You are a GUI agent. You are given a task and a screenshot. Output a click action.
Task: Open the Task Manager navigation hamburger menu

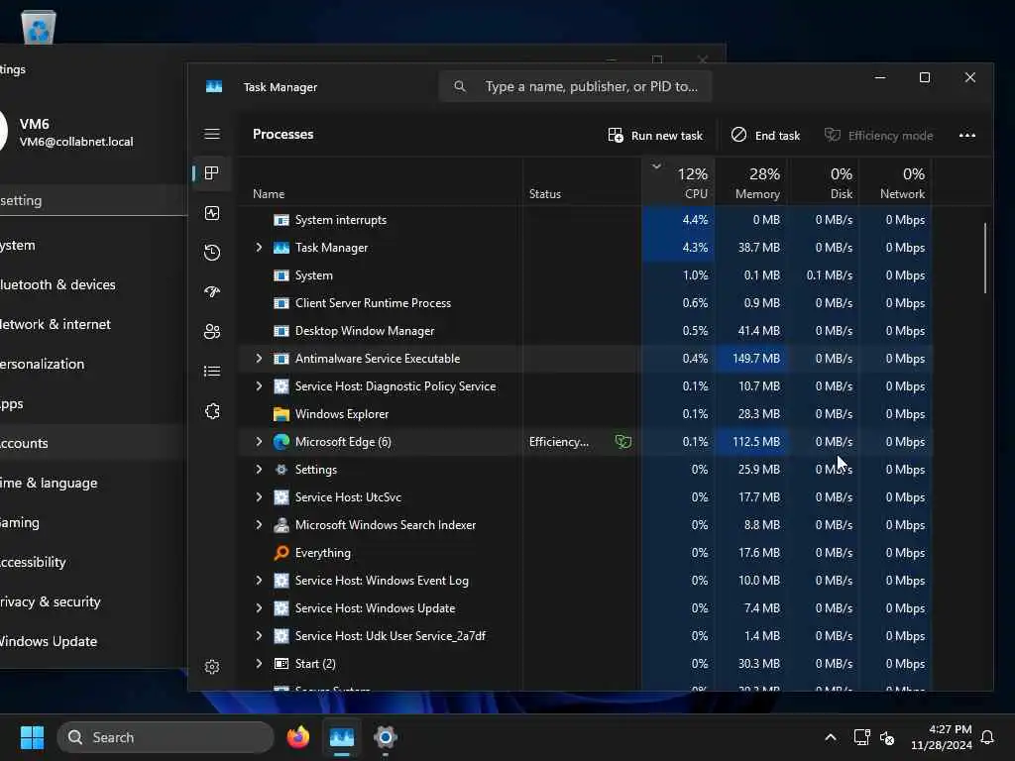pos(212,134)
